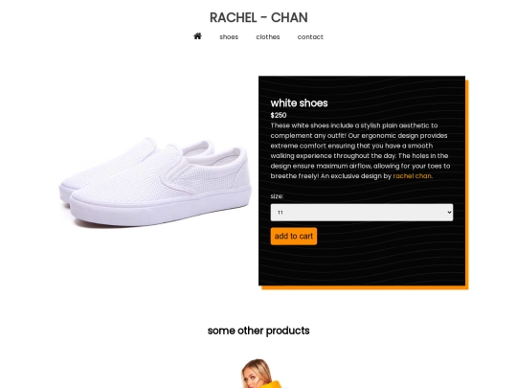Screen dimensions: 517x388
Task: Open the shoes menu item
Action: (x=229, y=37)
